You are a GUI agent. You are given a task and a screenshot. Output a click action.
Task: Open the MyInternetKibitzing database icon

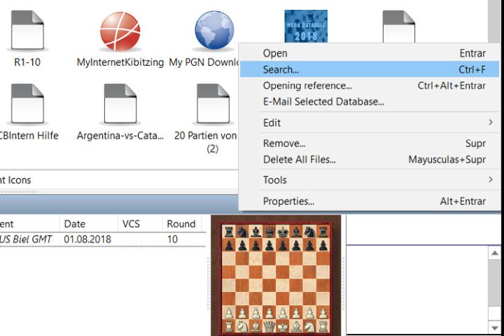[120, 31]
